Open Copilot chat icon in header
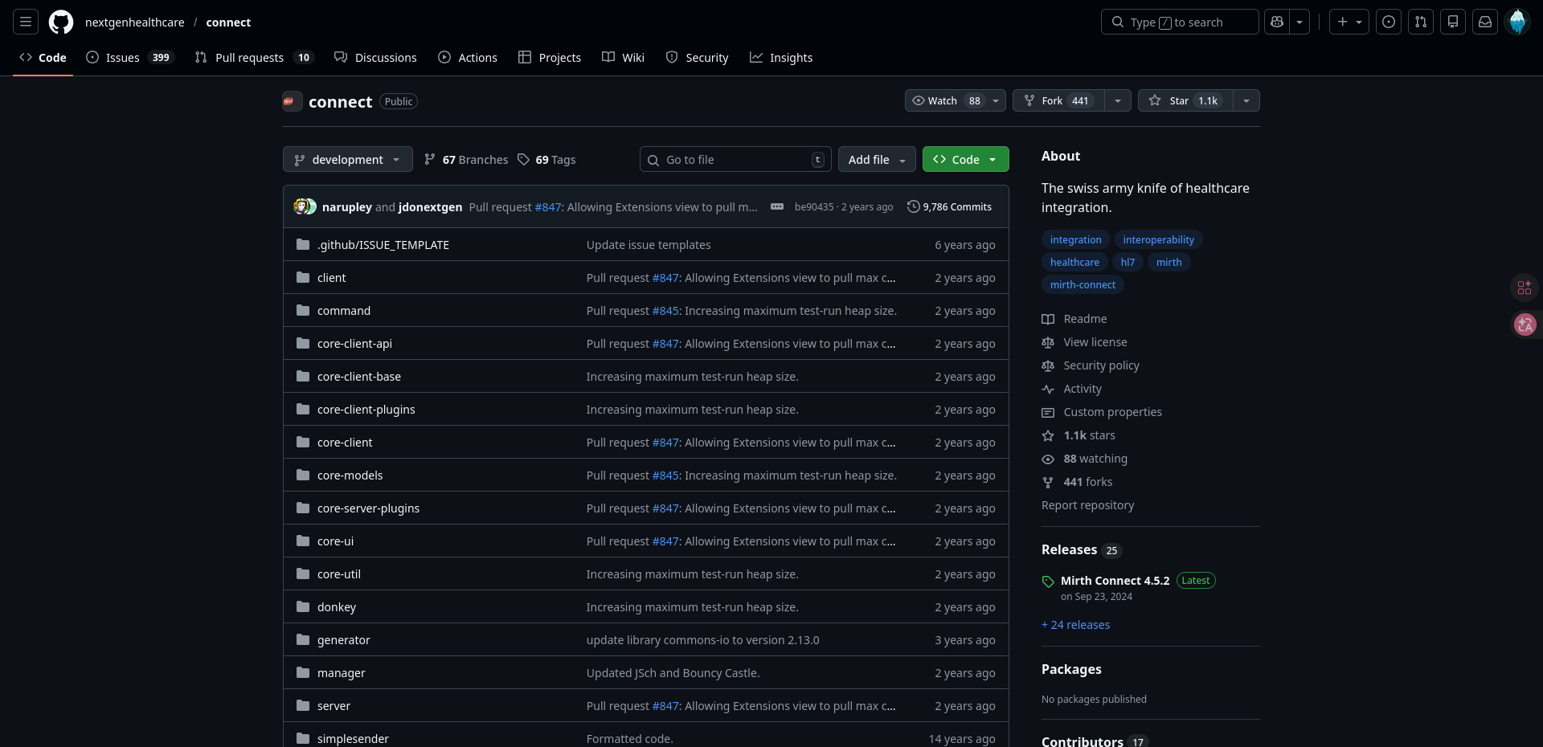Screen dimensions: 1543x747 [x=1277, y=22]
